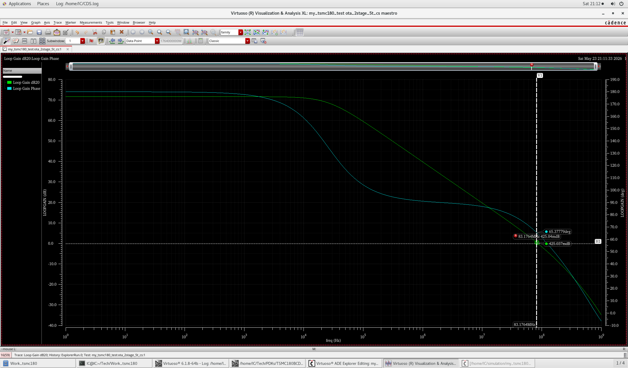This screenshot has width=628, height=368.
Task: Click the red flag marker icon
Action: coord(92,41)
